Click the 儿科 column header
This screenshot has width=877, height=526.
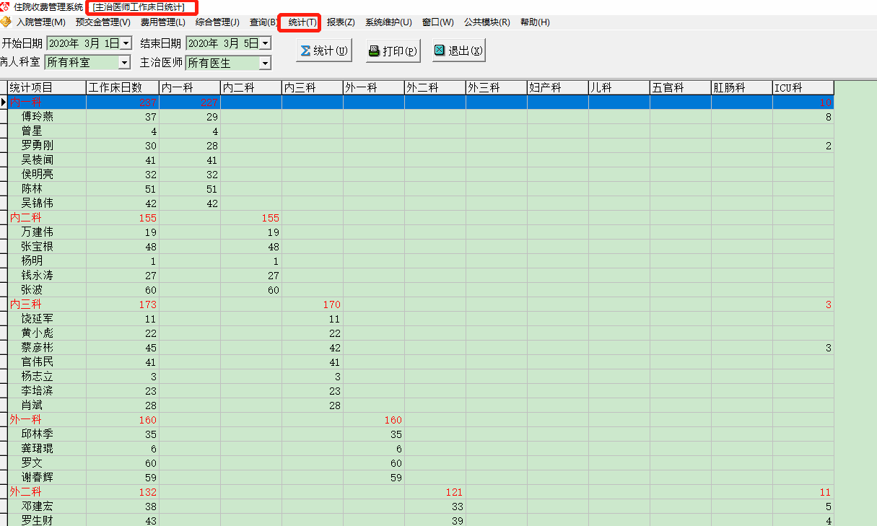[x=619, y=87]
